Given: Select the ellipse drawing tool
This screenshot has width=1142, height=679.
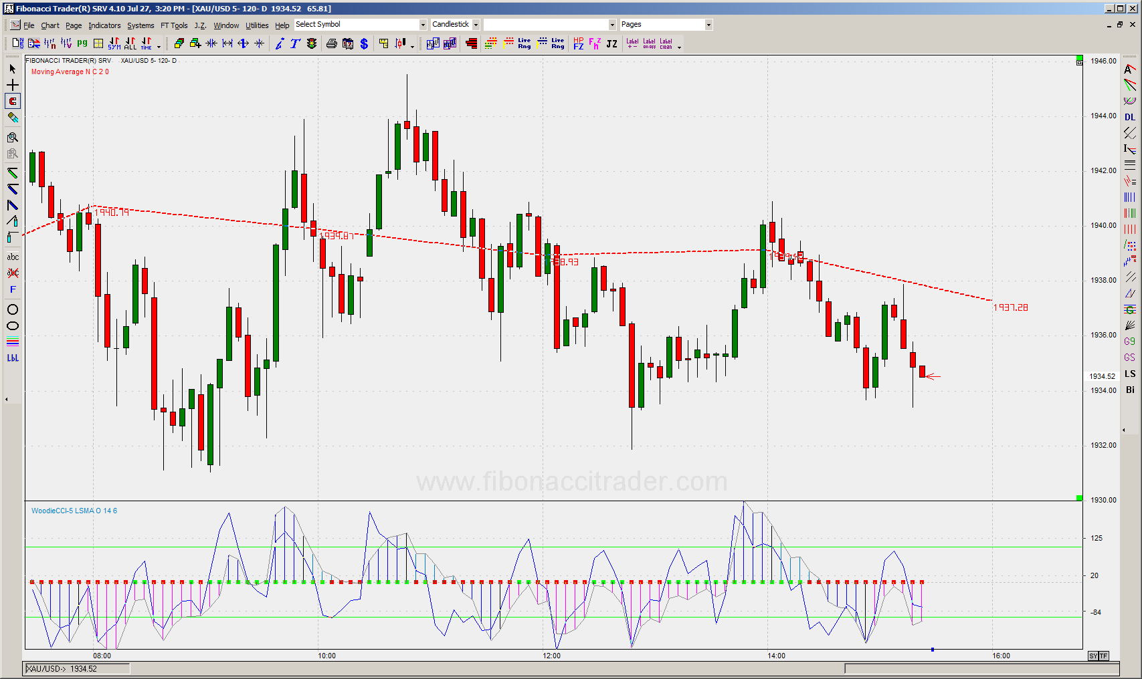Looking at the screenshot, I should coord(12,326).
